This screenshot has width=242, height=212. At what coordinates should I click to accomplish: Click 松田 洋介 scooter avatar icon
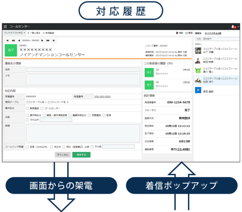tap(198, 81)
